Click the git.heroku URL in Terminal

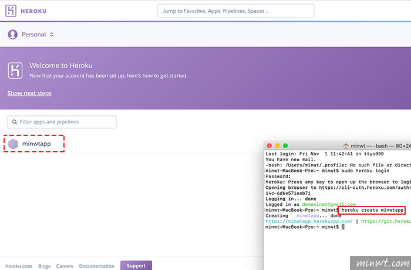tap(386, 221)
